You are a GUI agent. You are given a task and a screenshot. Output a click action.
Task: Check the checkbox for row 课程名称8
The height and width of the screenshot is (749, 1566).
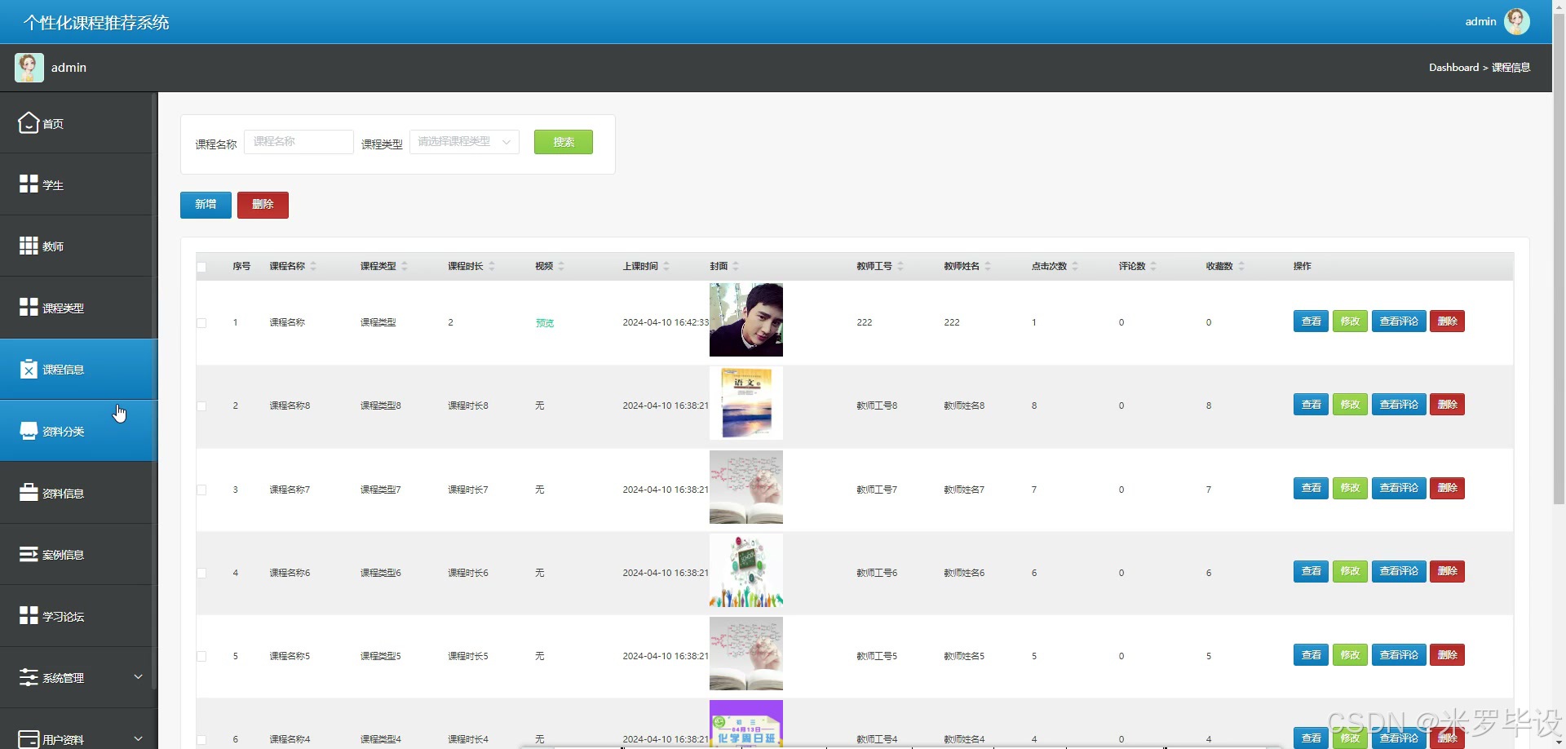(x=201, y=406)
